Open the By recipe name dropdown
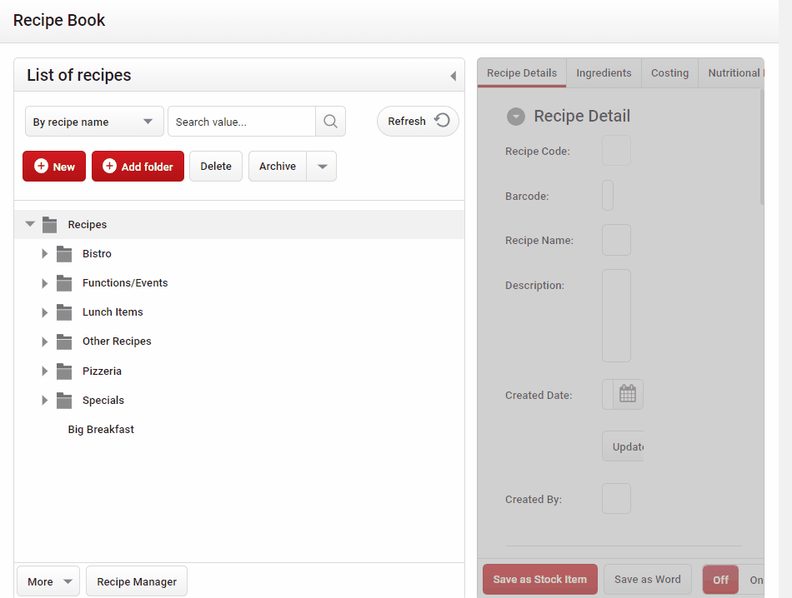The image size is (792, 598). tap(94, 121)
